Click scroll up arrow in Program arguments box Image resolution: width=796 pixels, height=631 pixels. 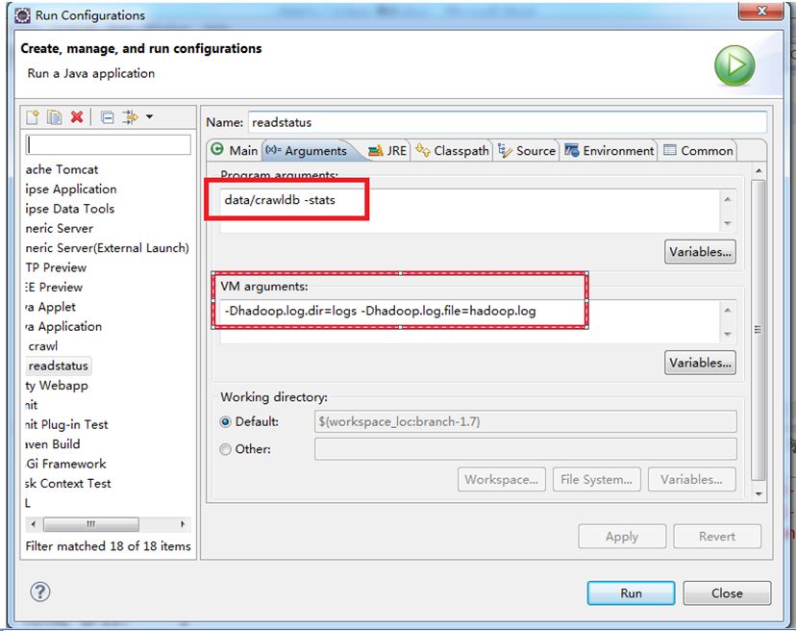pos(728,199)
